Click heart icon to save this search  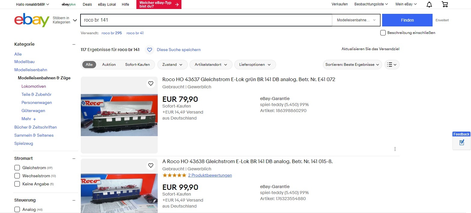[x=150, y=50]
